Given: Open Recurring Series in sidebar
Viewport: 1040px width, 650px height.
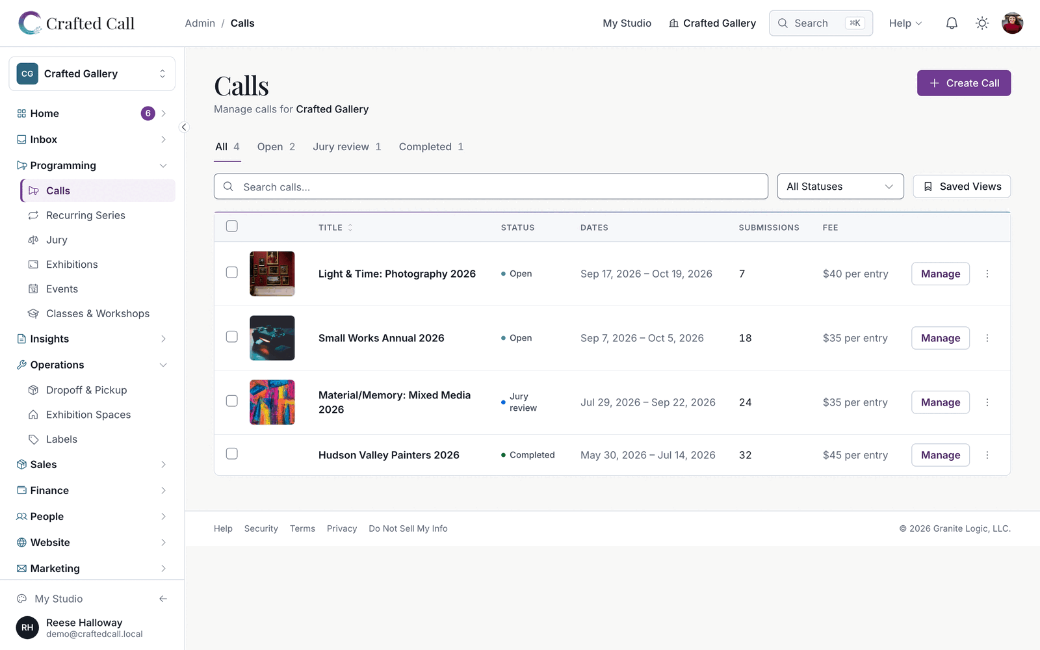Looking at the screenshot, I should click(97, 215).
